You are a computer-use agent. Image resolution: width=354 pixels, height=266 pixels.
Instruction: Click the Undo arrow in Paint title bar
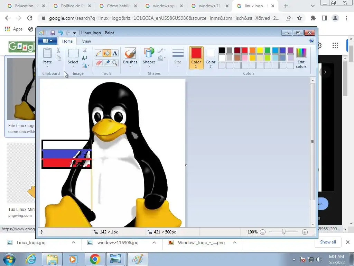point(60,33)
